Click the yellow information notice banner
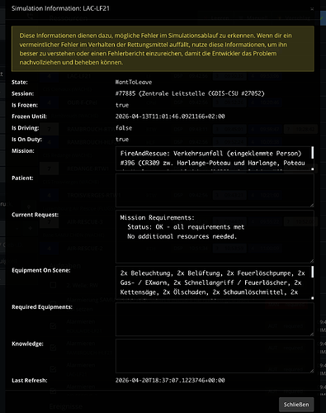Viewport: 326px width, 413px height. 163,49
